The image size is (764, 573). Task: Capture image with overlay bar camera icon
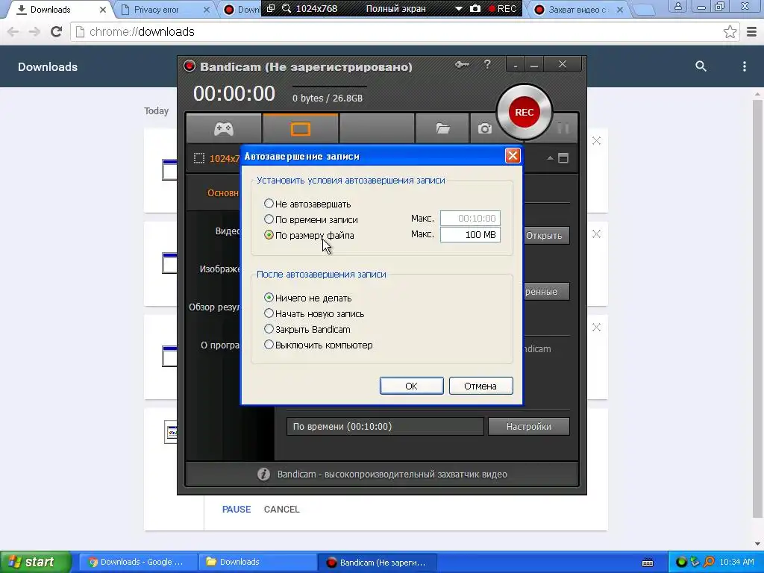click(475, 9)
